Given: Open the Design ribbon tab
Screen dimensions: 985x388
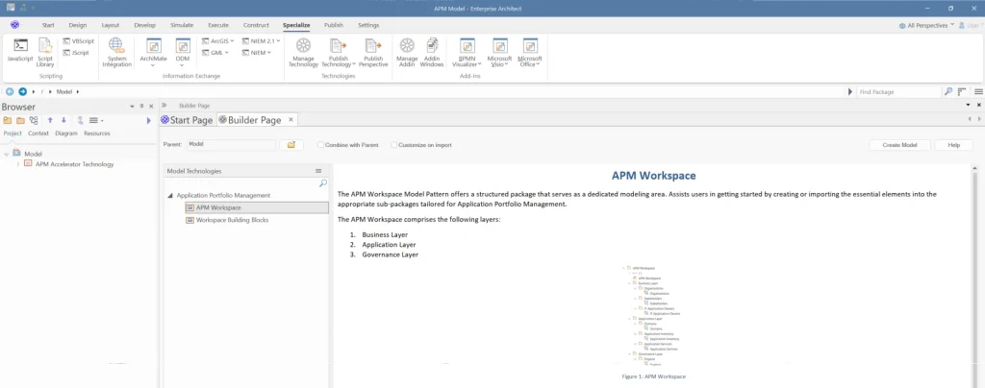Looking at the screenshot, I should pos(78,25).
